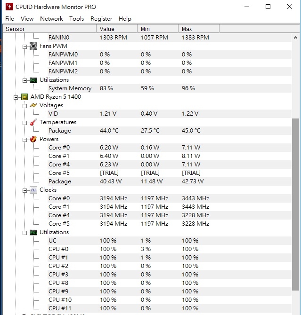
Task: Click the 1383 RPM max fan value
Action: 195,38
